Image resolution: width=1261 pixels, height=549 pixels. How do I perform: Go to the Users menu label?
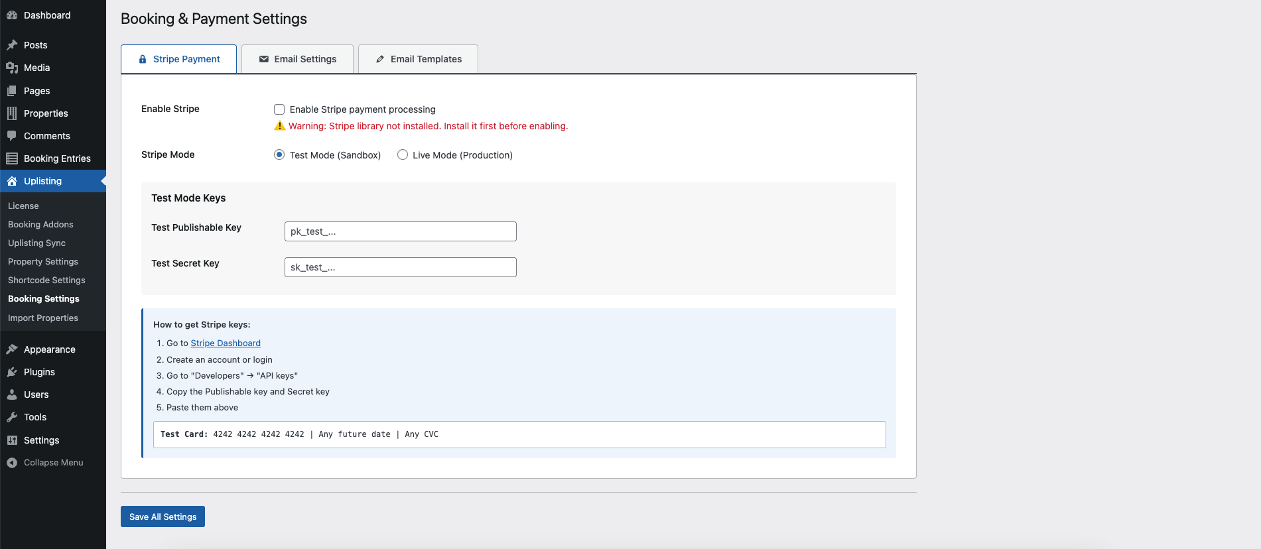pos(36,395)
